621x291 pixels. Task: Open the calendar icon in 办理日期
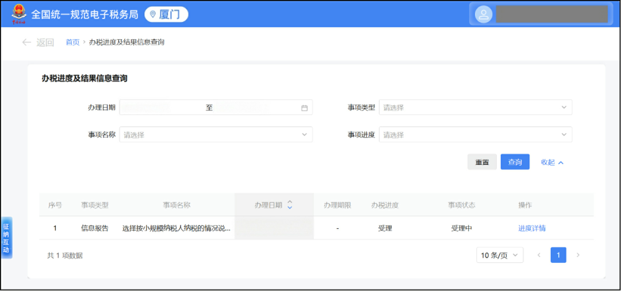click(304, 108)
